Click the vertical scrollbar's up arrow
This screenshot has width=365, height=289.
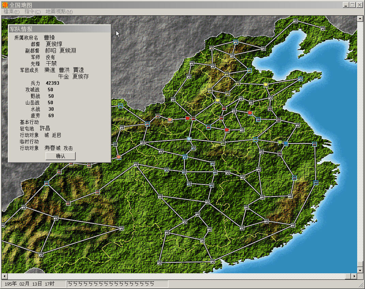pyautogui.click(x=360, y=18)
